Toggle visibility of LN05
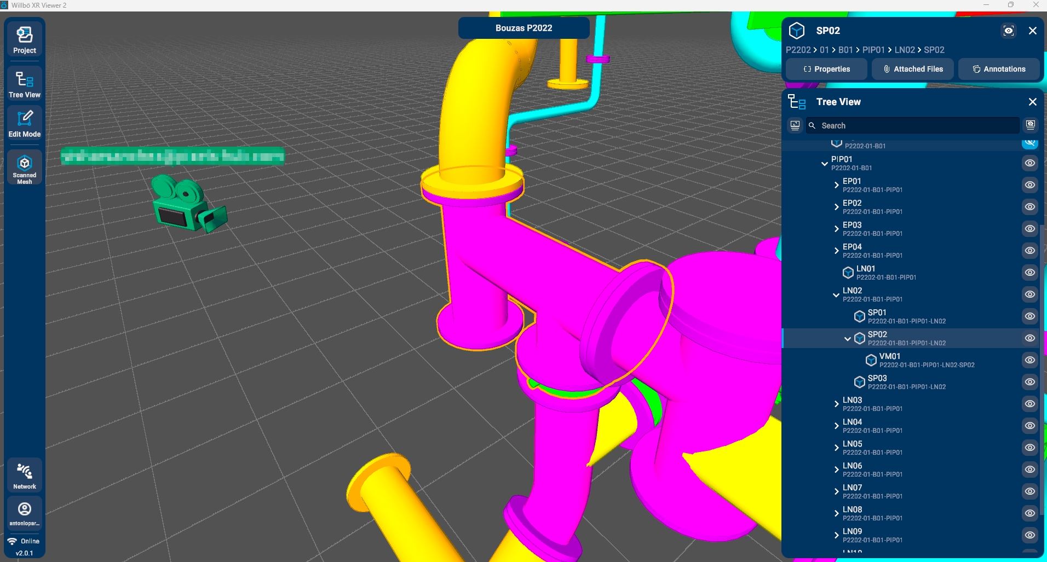The height and width of the screenshot is (562, 1047). [1029, 448]
